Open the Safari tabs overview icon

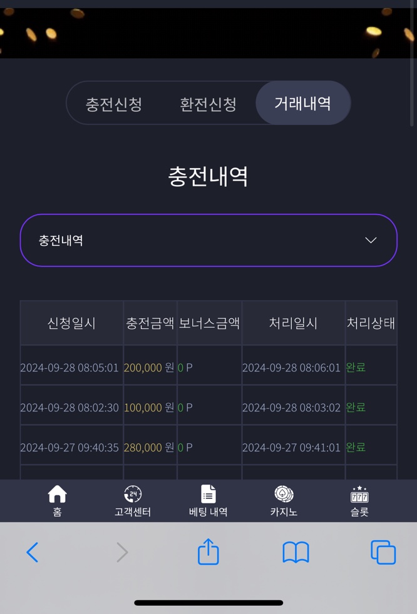point(383,552)
